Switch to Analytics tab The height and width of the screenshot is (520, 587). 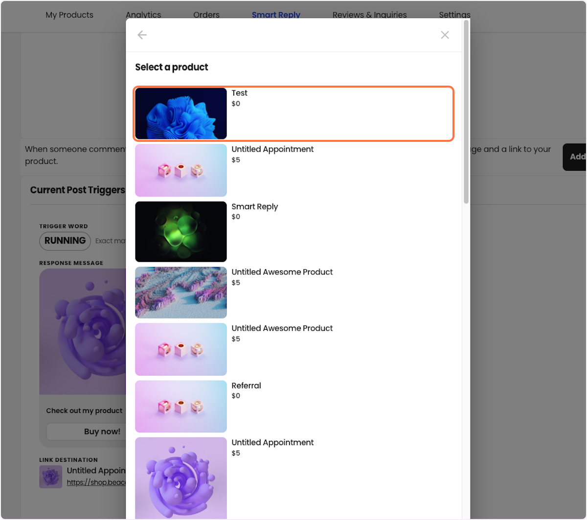(x=143, y=15)
